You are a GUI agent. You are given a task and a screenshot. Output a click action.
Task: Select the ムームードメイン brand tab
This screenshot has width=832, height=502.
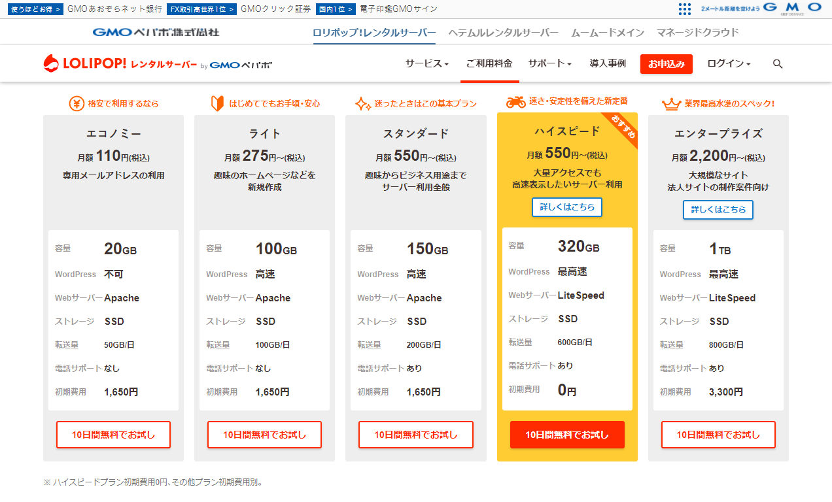608,32
